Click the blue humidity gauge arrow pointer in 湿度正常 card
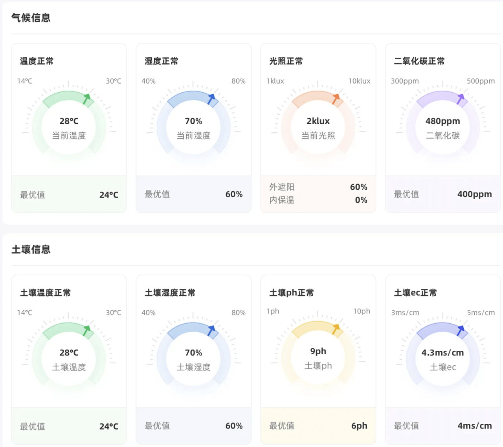Screen dimensions: 503x447 click(211, 99)
